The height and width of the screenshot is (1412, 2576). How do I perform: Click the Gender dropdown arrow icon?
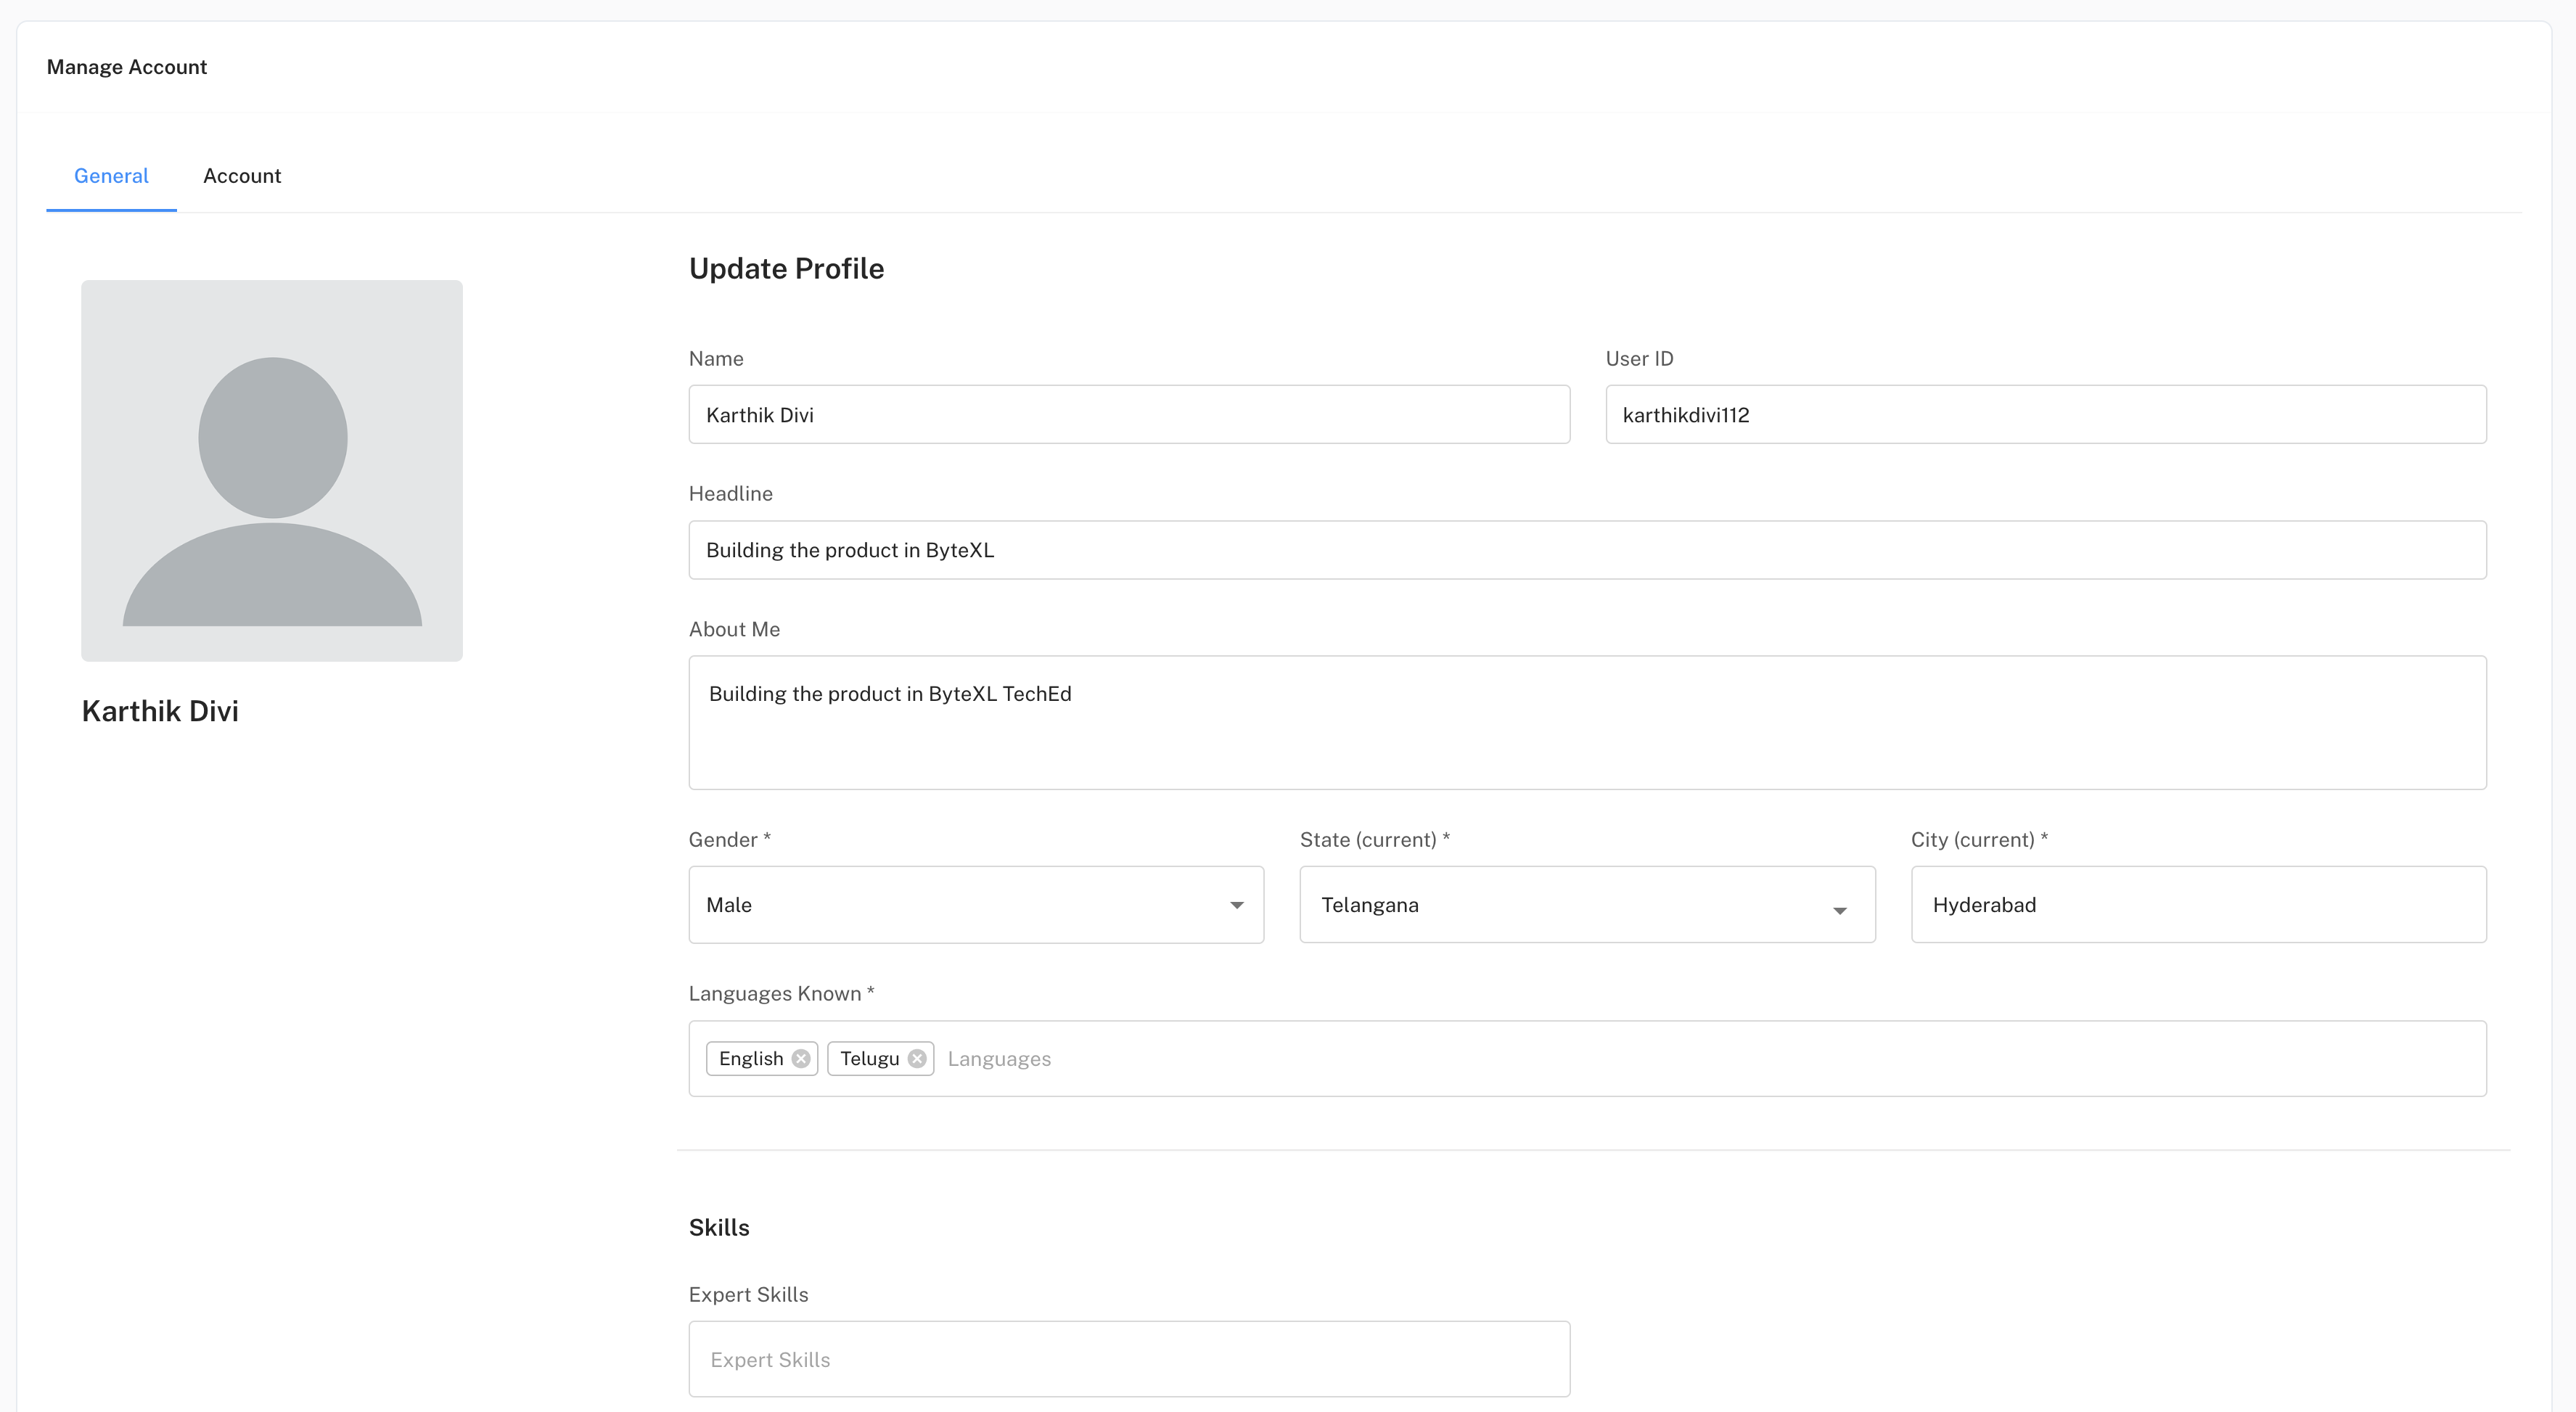click(1237, 905)
